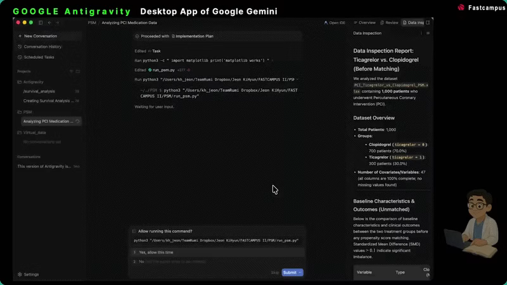The image size is (507, 285).
Task: Open the Implementation Plan link
Action: click(193, 36)
